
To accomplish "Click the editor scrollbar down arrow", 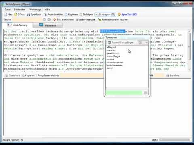I will (x=189, y=70).
